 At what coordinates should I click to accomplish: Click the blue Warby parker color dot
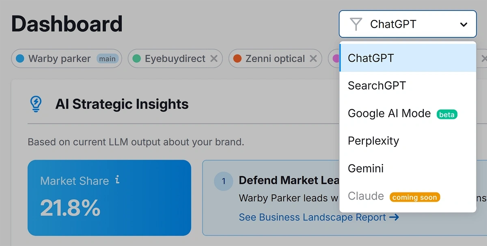(x=20, y=58)
